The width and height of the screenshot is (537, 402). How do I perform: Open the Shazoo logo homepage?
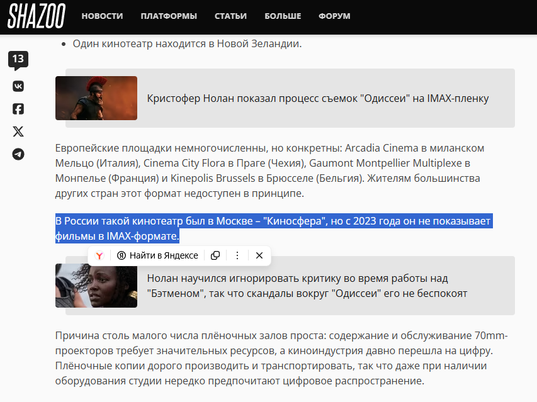37,16
